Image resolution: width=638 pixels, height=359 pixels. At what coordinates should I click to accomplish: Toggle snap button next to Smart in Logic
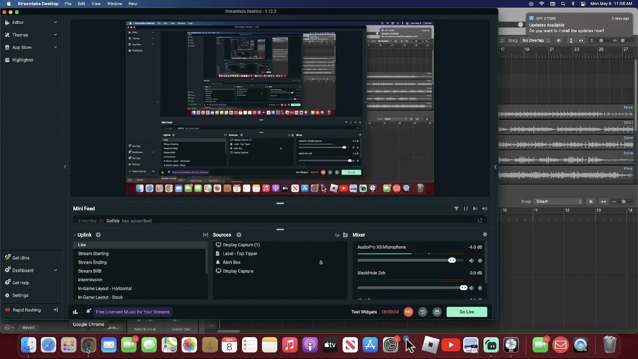coord(591,201)
